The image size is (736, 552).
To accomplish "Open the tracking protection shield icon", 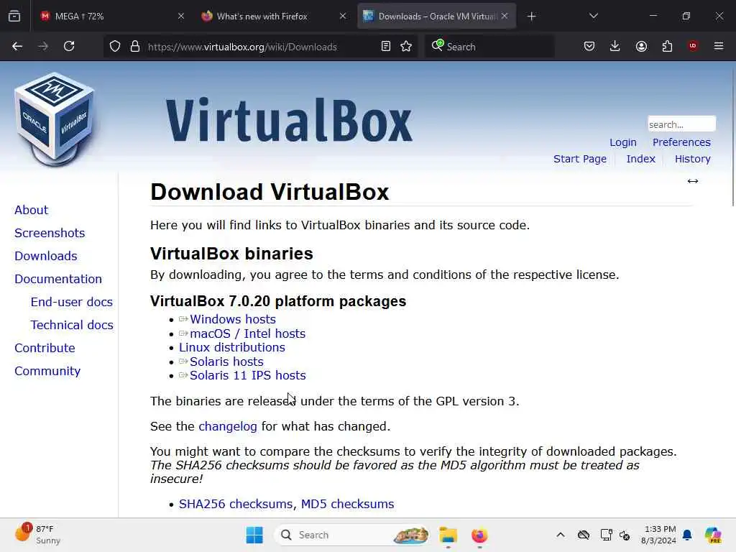I will pyautogui.click(x=115, y=46).
